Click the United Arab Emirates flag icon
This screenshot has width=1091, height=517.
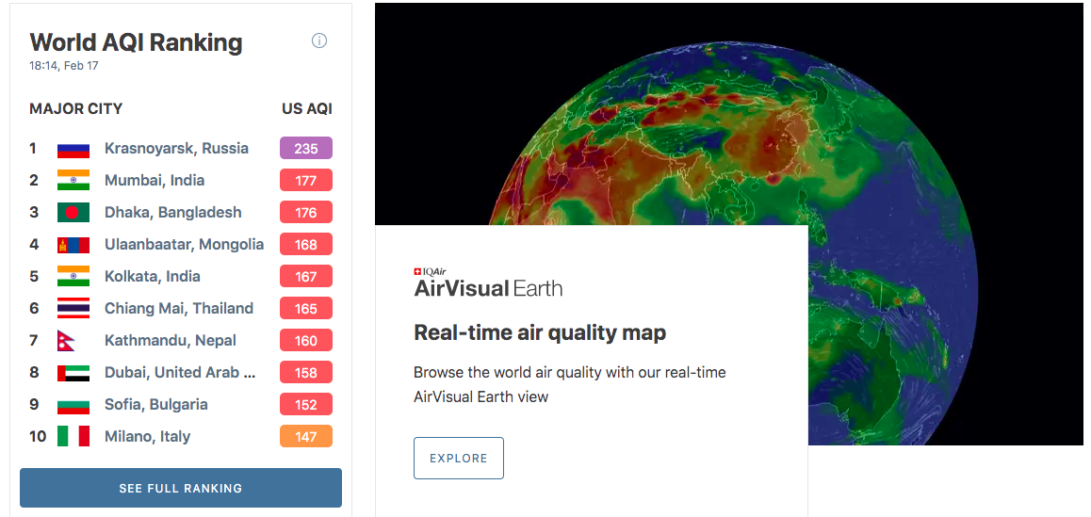click(x=73, y=372)
